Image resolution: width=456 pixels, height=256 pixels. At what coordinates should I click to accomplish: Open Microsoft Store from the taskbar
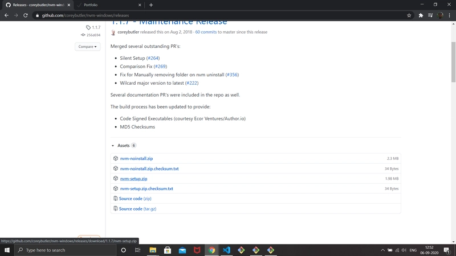(x=168, y=250)
